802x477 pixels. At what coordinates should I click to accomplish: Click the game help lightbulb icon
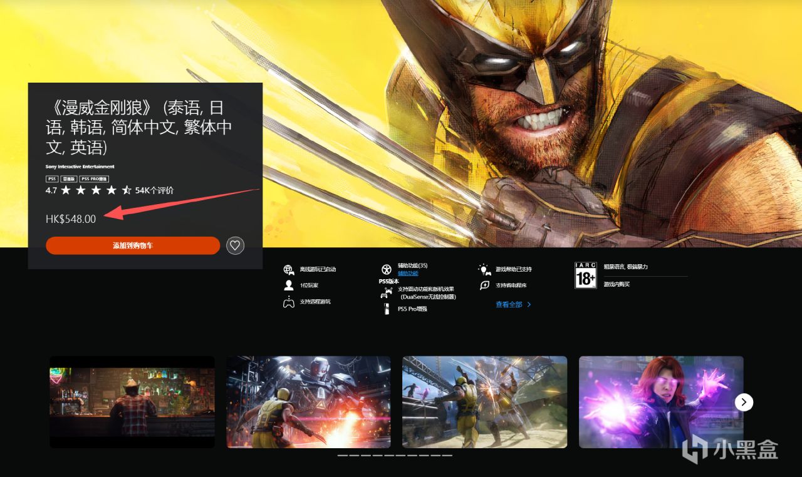(x=484, y=269)
